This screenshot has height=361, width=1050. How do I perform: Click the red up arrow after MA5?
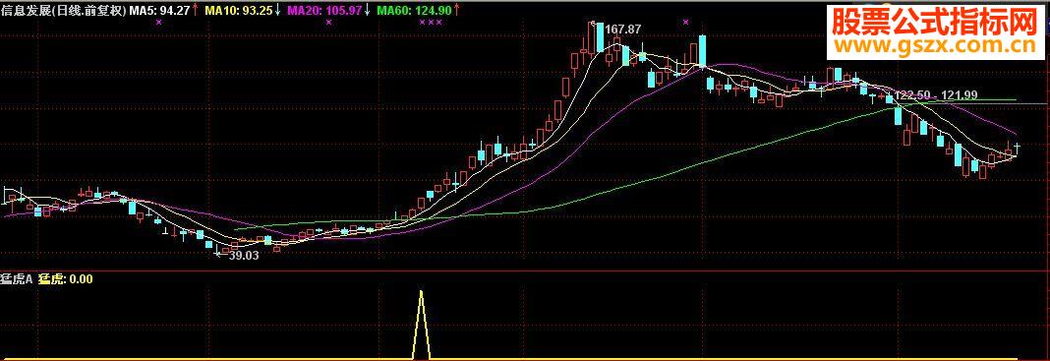pyautogui.click(x=195, y=10)
